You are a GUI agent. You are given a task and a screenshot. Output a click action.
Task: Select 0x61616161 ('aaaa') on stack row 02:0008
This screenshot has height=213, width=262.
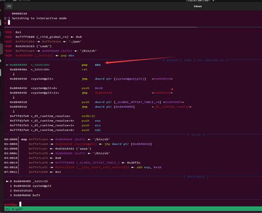[x=73, y=148]
